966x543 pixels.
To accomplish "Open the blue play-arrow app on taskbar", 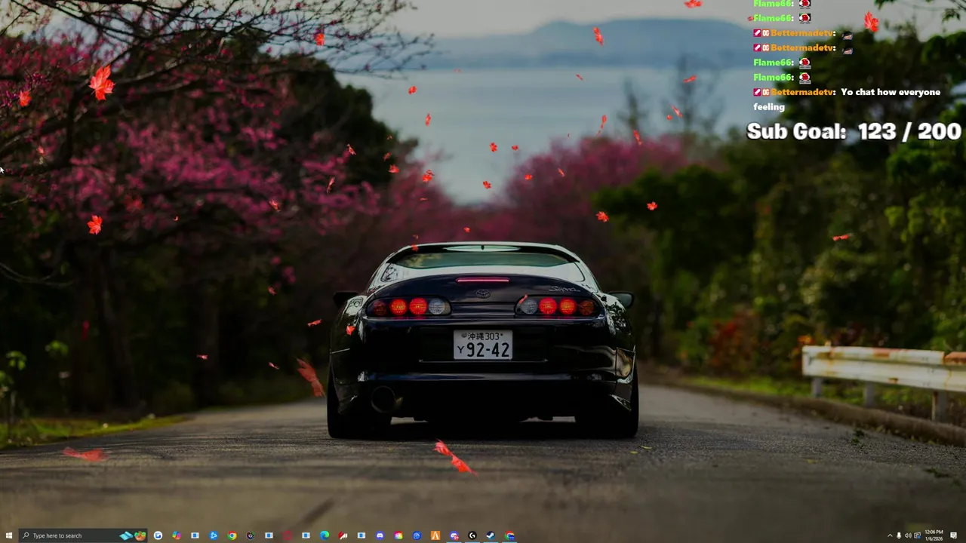I will [214, 535].
